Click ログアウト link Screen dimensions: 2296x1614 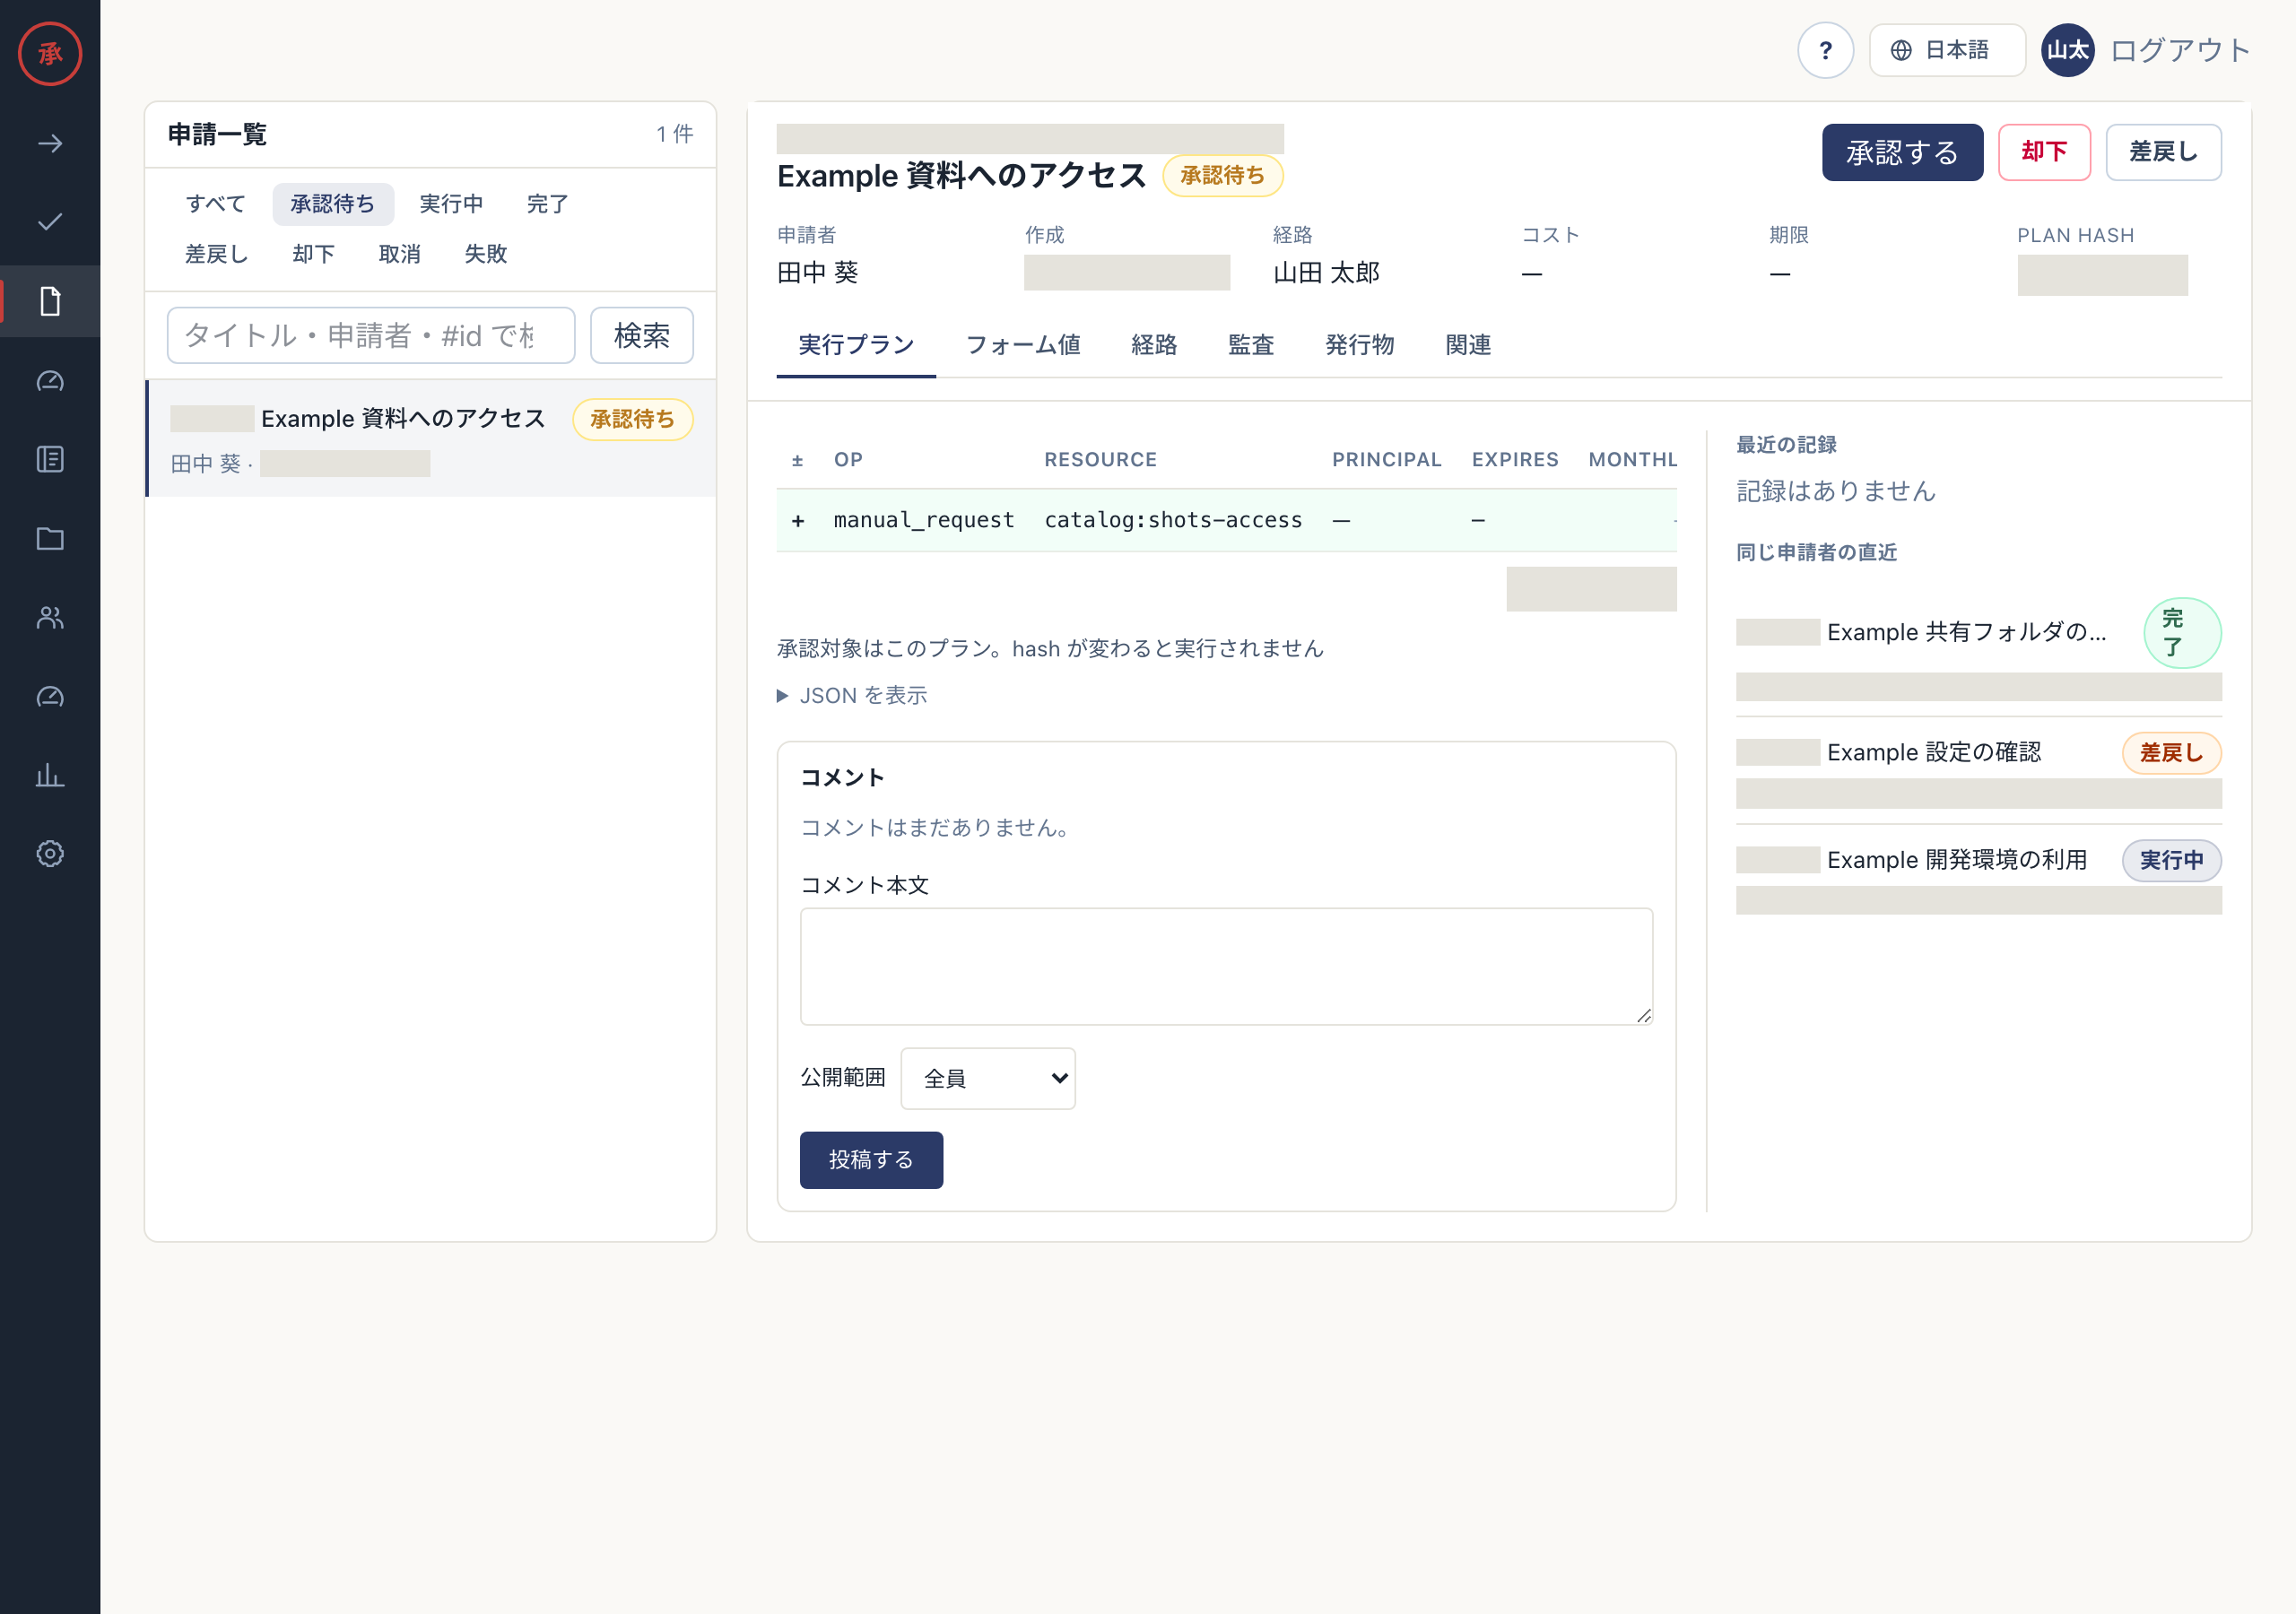2180,50
